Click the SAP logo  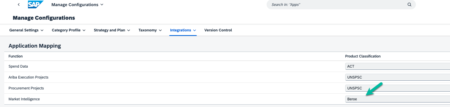[x=35, y=5]
